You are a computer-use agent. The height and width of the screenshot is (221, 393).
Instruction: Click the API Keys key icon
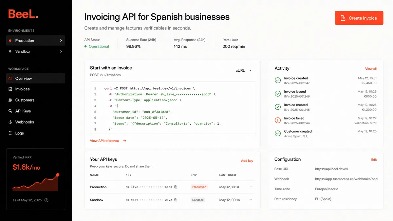[10, 111]
